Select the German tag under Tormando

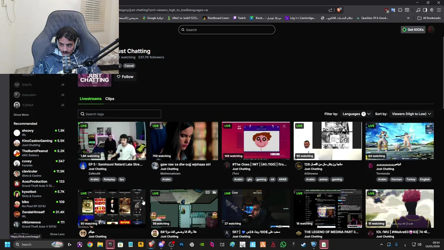pyautogui.click(x=396, y=180)
